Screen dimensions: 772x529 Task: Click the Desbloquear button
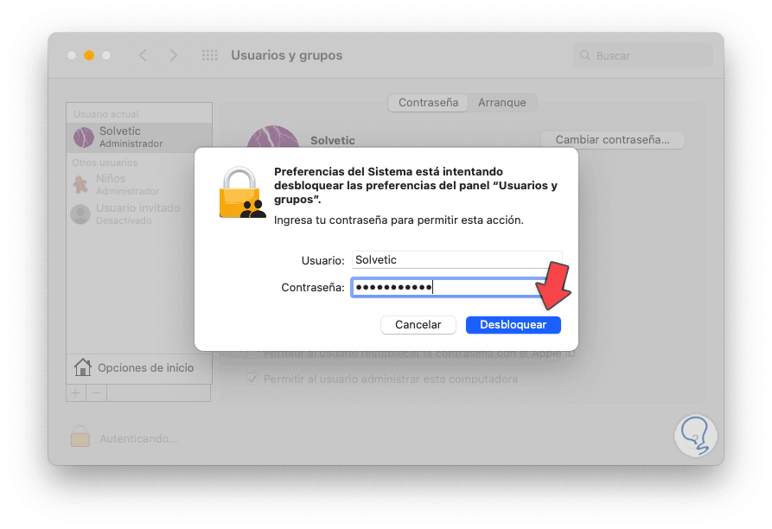(x=513, y=325)
